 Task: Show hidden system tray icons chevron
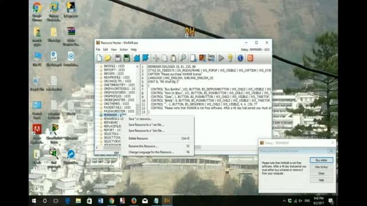[x=284, y=201]
